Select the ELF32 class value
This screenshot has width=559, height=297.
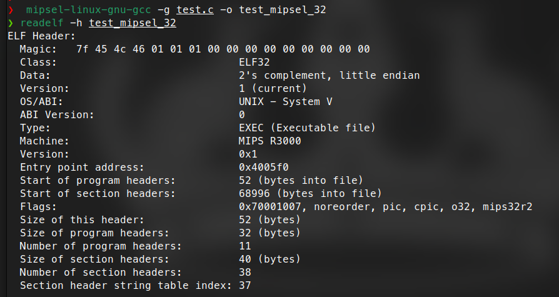coord(254,63)
